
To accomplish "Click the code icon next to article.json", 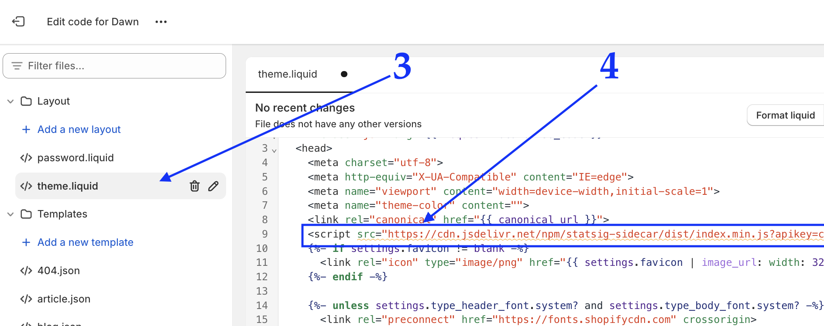I will pyautogui.click(x=26, y=299).
